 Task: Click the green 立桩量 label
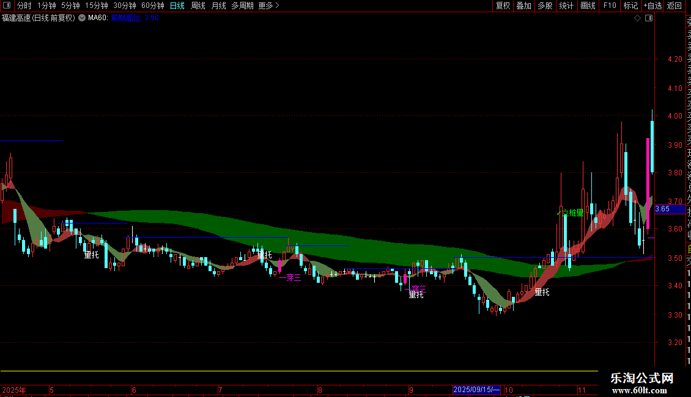point(572,213)
